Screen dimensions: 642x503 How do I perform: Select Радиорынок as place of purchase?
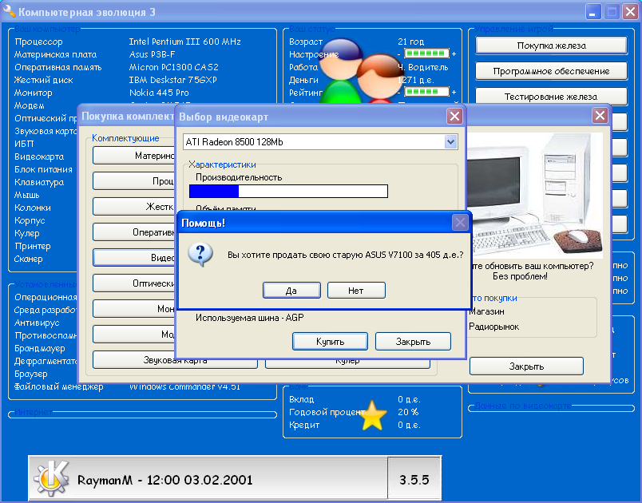(493, 327)
